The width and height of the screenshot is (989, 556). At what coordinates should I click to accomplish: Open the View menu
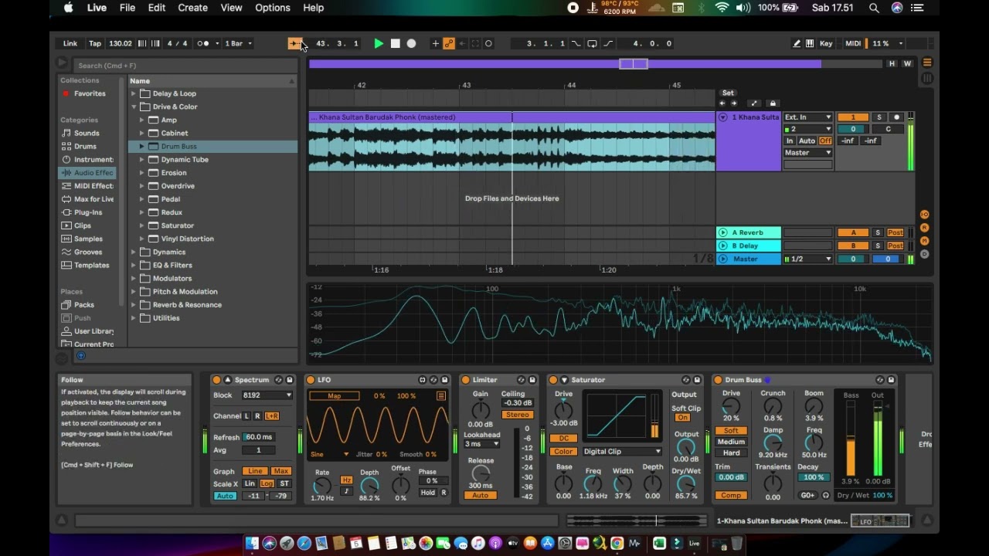coord(231,8)
